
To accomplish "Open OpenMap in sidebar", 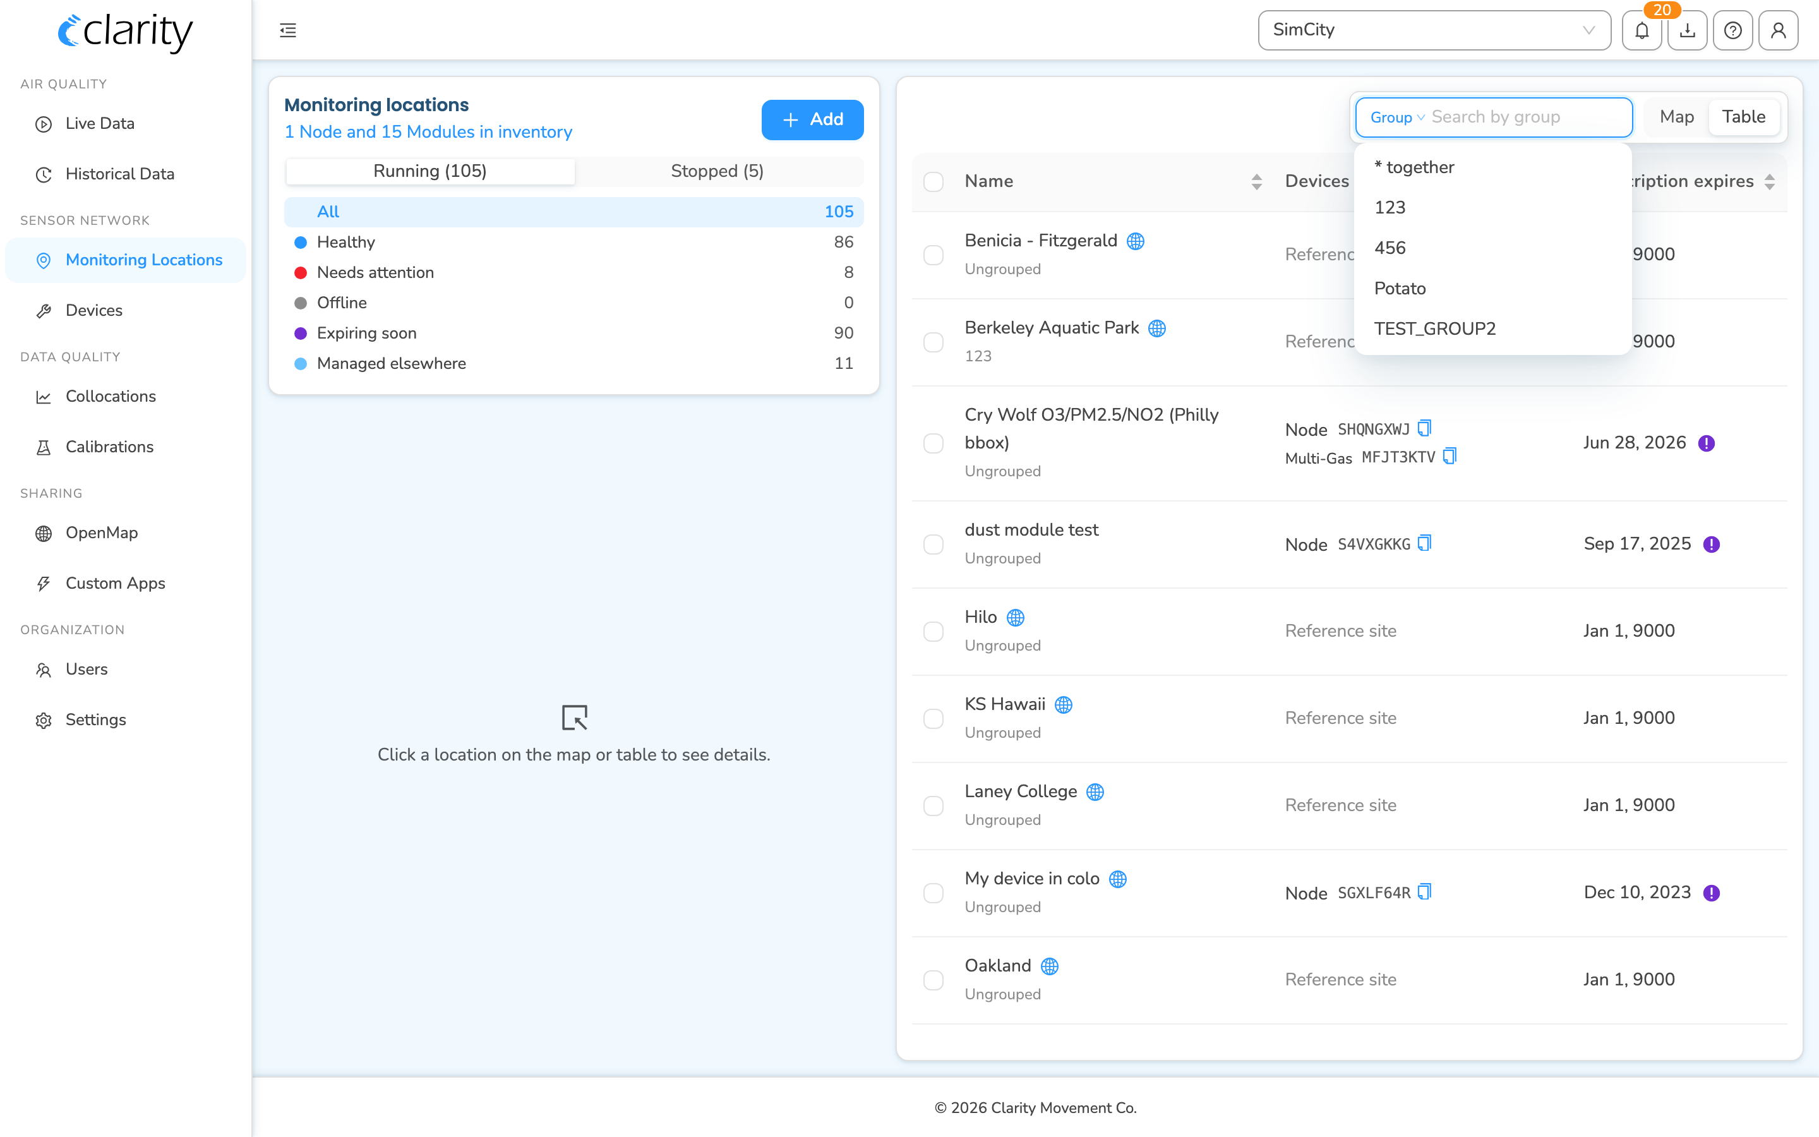I will coord(126,533).
